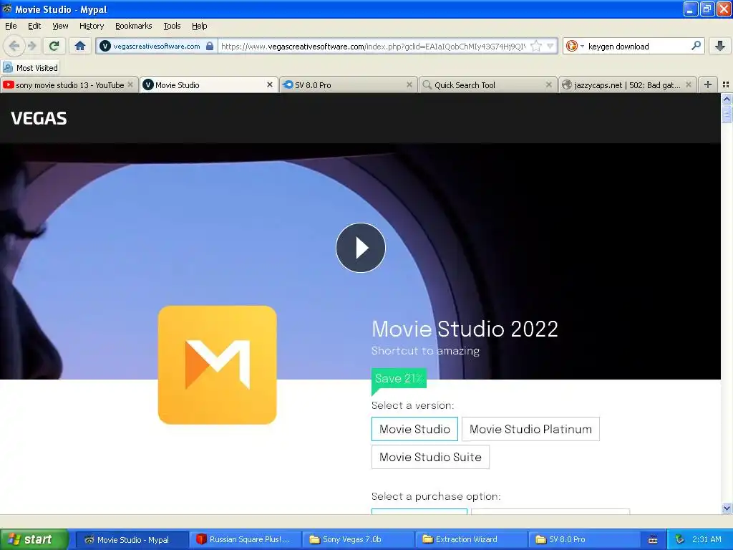Open SV 8.0 Pro folder from taskbar

tap(585, 540)
